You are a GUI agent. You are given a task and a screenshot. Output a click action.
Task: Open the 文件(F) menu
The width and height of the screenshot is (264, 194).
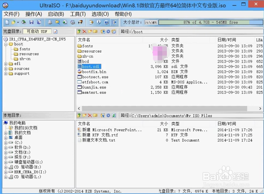(12, 14)
